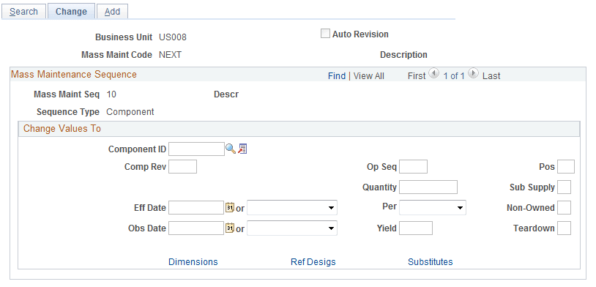Click the Last navigation link
This screenshot has height=287, width=596.
491,76
